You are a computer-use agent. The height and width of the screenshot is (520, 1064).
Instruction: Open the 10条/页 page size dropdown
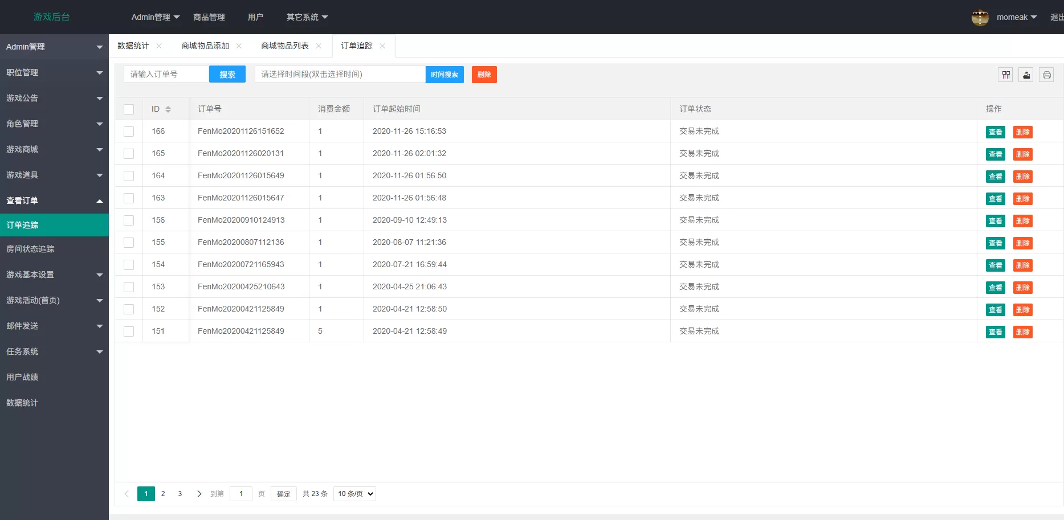354,493
